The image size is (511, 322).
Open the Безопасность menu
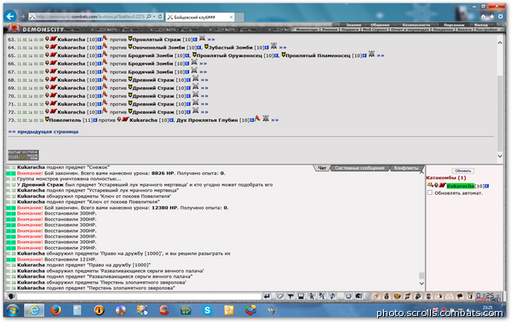(x=416, y=25)
